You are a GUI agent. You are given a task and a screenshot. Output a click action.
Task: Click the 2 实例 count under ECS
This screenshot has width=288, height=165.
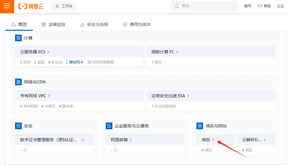tap(25, 62)
